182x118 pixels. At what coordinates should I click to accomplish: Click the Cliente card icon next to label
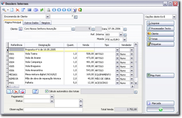click(x=21, y=29)
